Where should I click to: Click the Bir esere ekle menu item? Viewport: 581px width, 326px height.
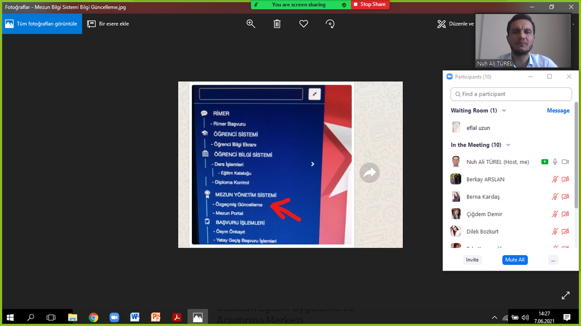coord(108,24)
